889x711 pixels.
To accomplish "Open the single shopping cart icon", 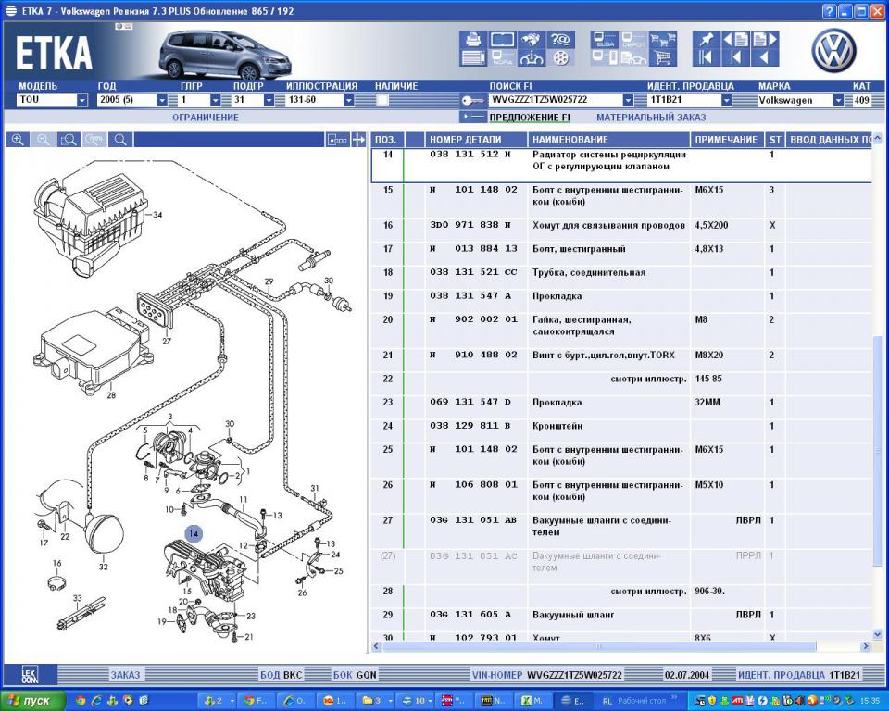I will (x=663, y=57).
